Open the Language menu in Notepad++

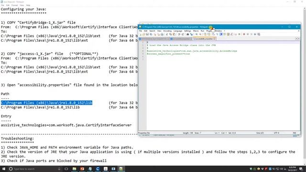click(x=177, y=31)
